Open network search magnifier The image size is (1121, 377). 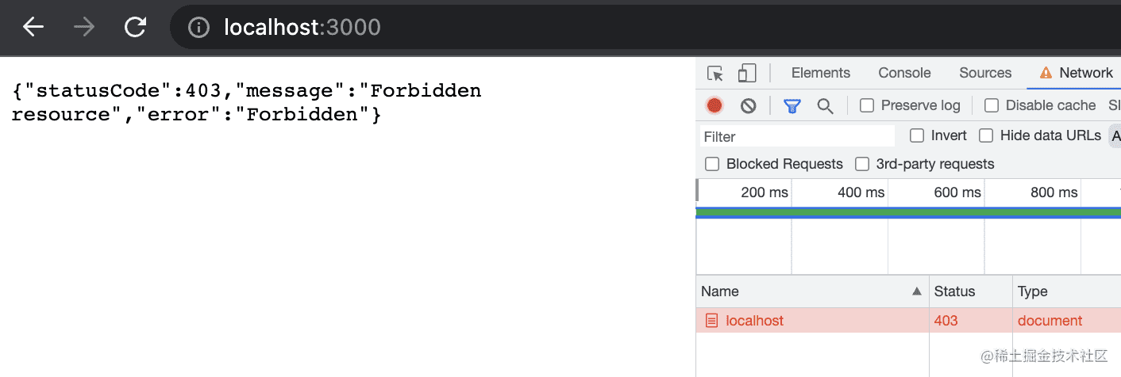pyautogui.click(x=825, y=105)
